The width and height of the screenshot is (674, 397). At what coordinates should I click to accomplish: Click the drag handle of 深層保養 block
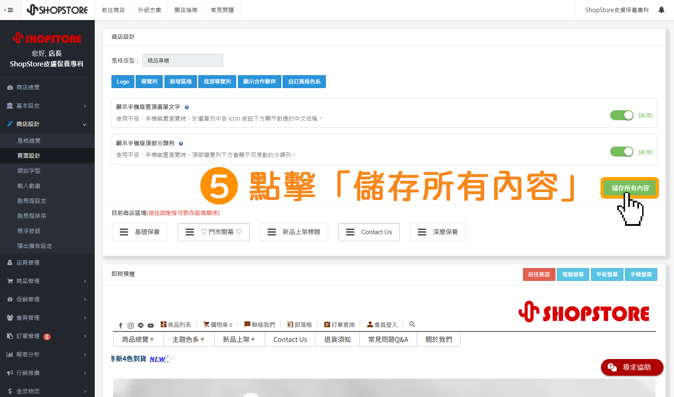click(x=422, y=232)
